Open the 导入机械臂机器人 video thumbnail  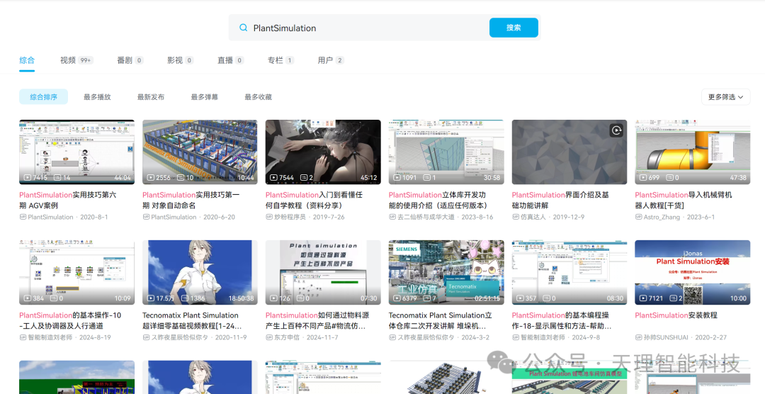pos(692,152)
